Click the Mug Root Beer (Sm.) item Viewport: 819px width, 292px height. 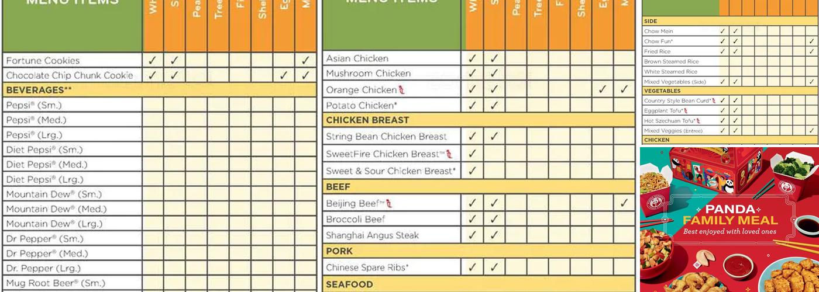pyautogui.click(x=56, y=283)
